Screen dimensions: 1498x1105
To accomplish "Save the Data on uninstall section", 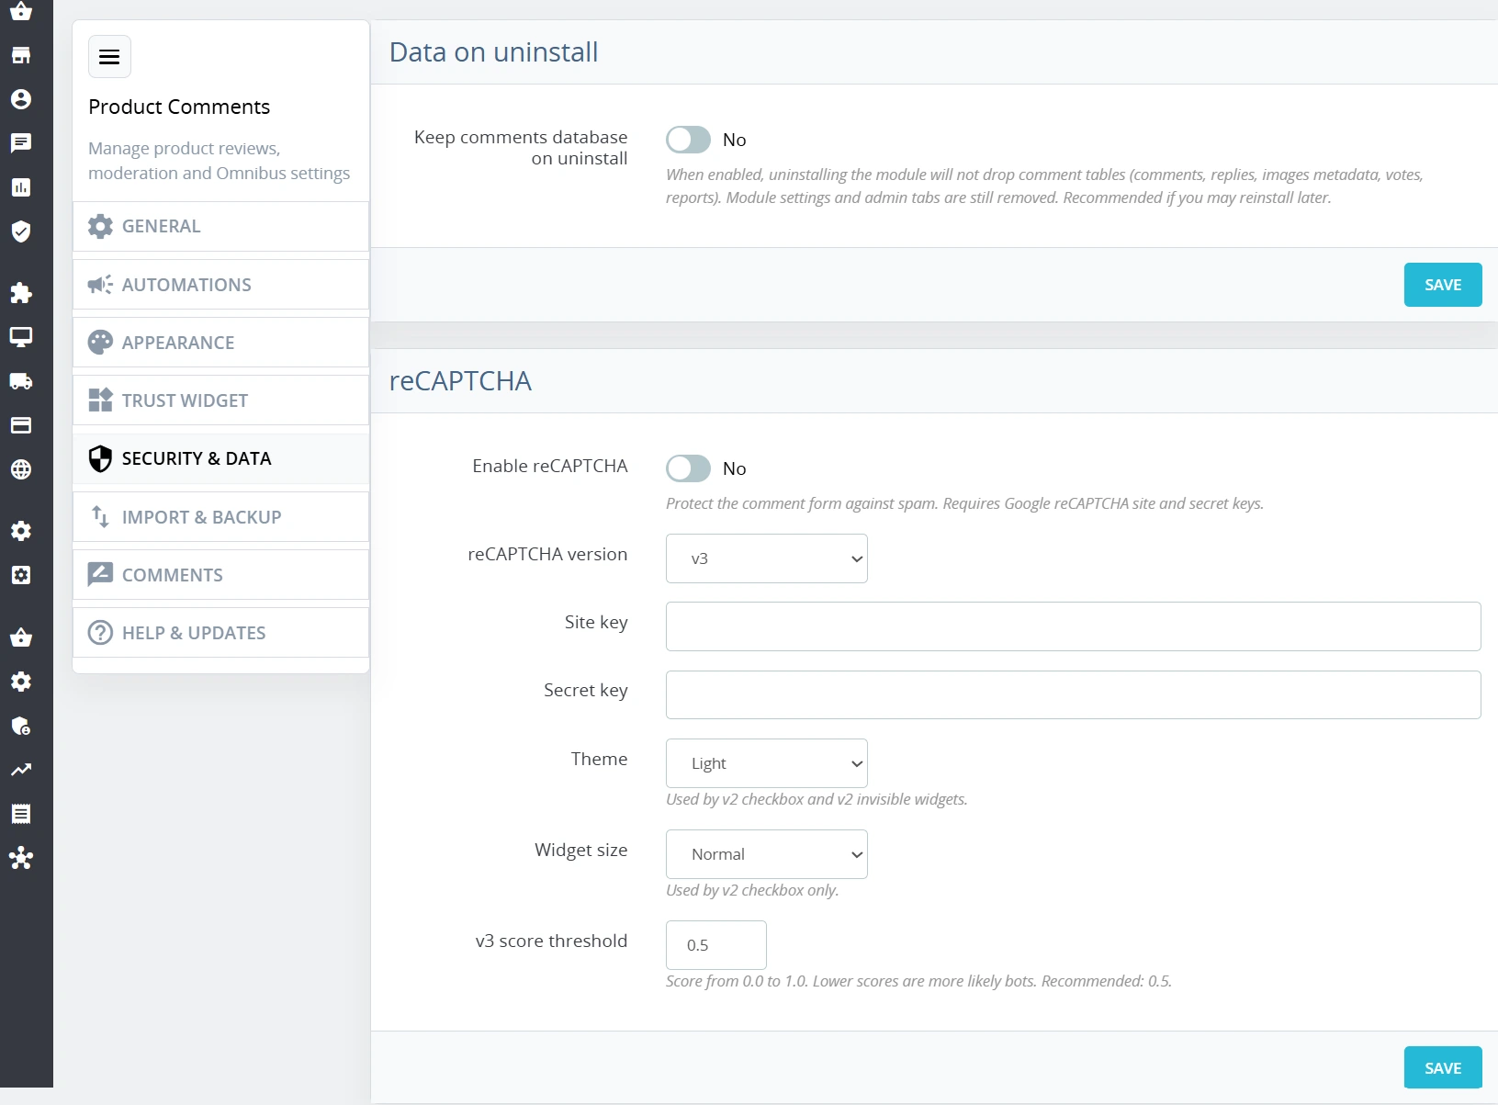I will [x=1443, y=285].
